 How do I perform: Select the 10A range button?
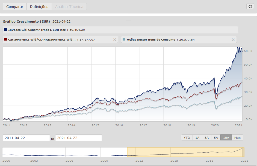pyautogui.click(x=226, y=138)
